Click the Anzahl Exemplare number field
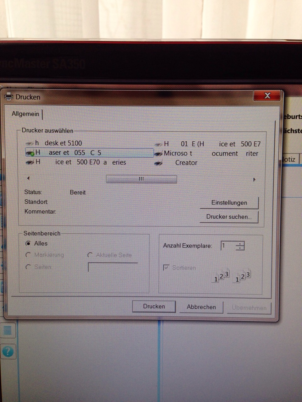 228,246
